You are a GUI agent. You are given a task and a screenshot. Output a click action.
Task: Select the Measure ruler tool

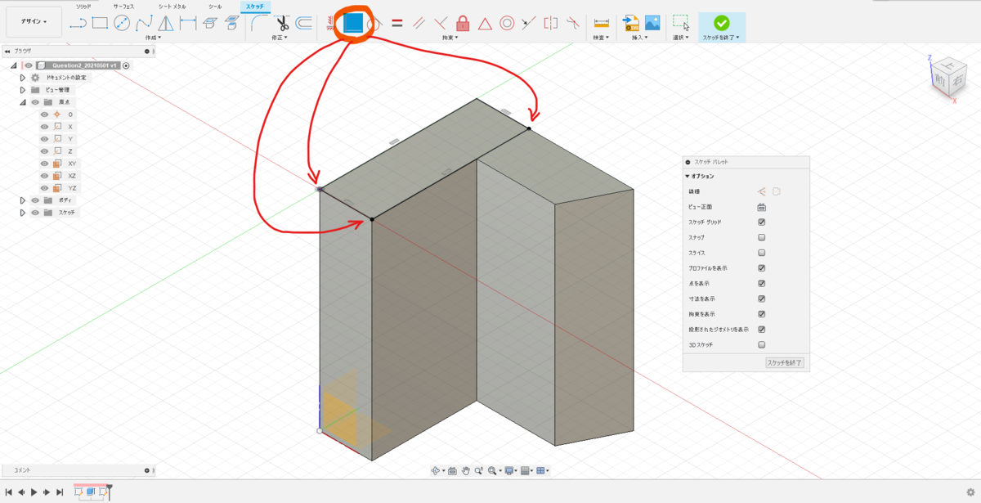click(602, 23)
